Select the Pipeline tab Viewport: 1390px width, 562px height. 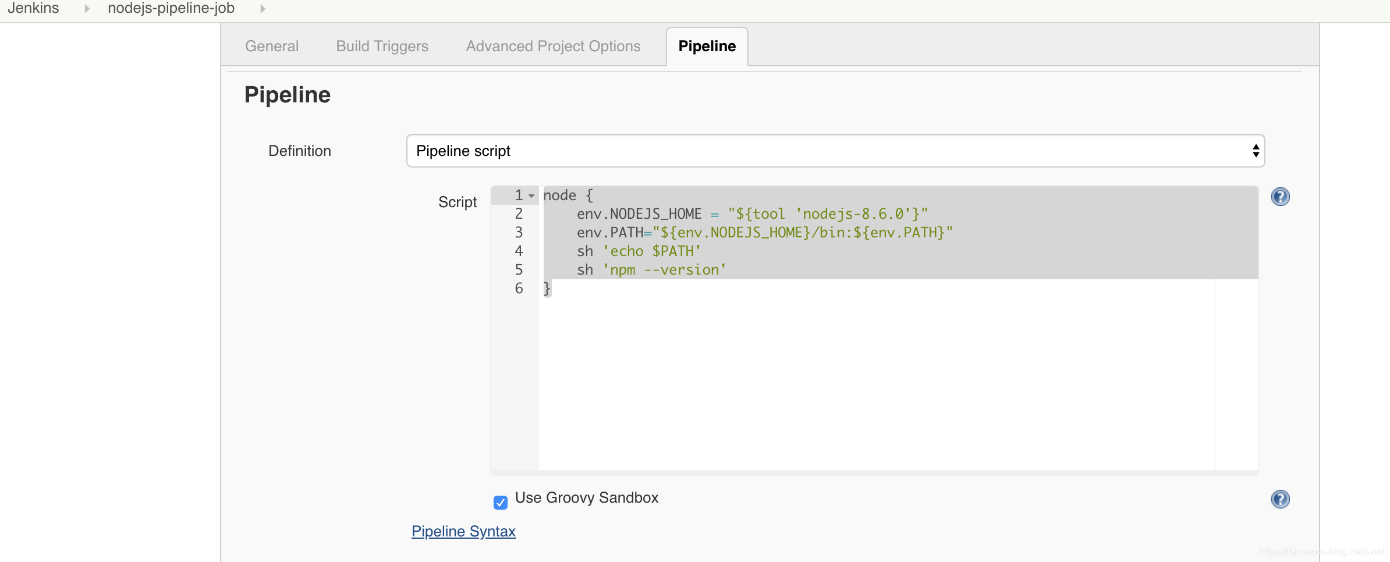[707, 47]
